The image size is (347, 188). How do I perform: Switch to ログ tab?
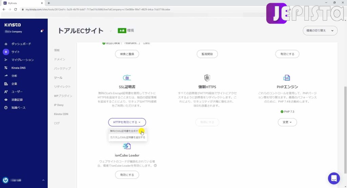(57, 123)
